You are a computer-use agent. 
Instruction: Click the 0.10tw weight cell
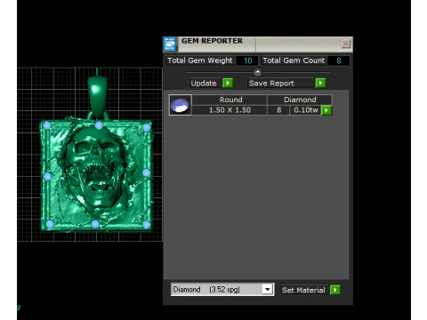click(306, 110)
